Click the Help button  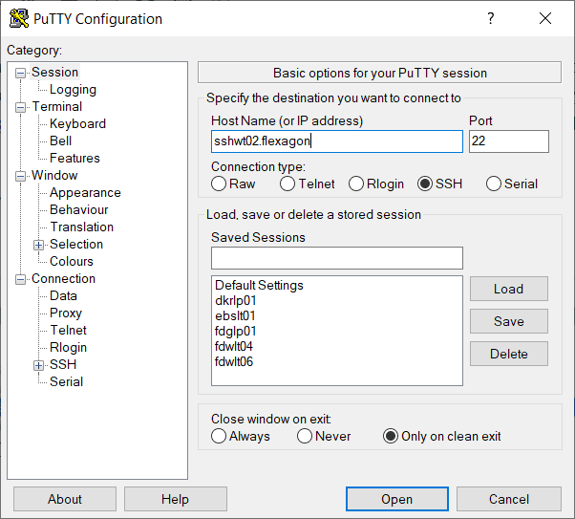pyautogui.click(x=176, y=499)
